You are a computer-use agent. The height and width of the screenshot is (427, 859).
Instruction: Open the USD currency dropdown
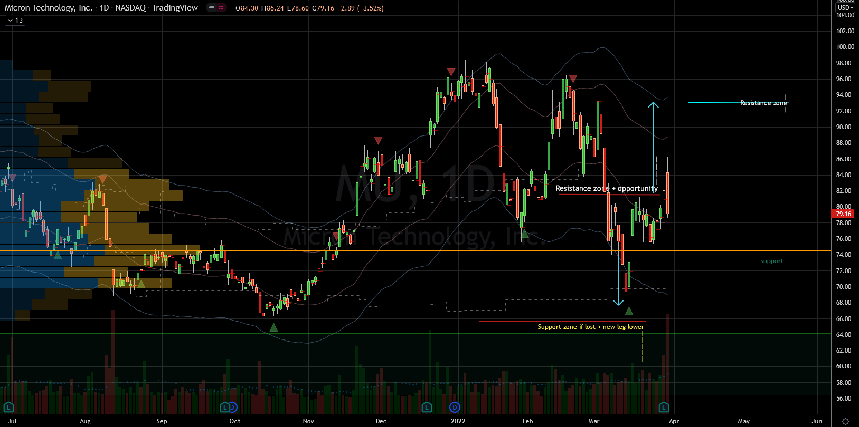(x=845, y=7)
